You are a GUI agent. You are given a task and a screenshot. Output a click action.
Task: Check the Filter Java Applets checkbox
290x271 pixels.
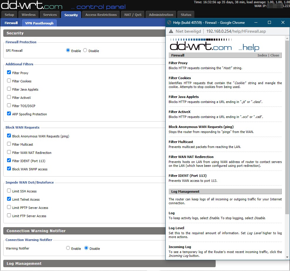coord(9,89)
